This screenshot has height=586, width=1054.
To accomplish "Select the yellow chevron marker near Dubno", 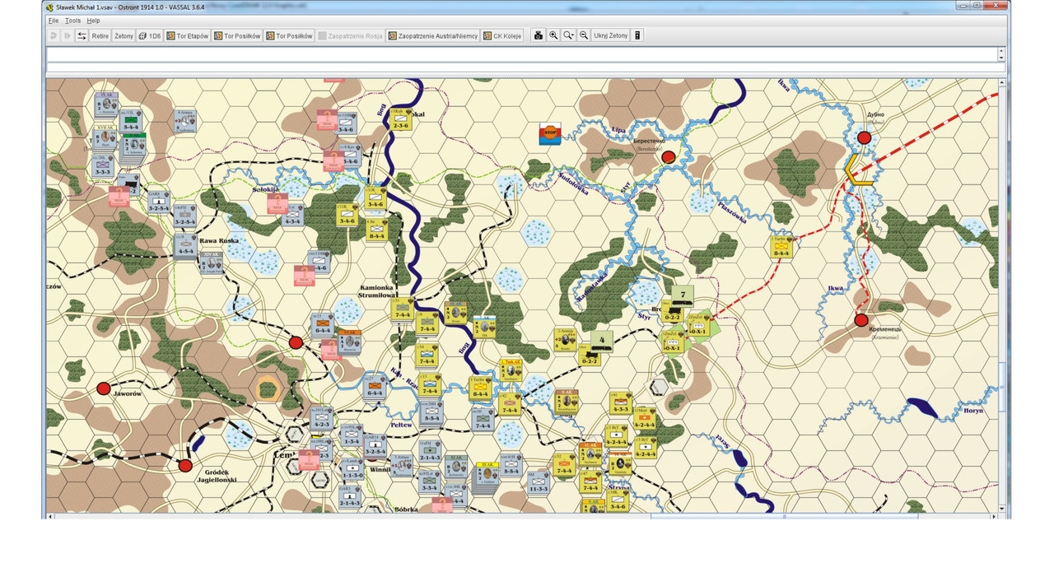I will tap(857, 170).
